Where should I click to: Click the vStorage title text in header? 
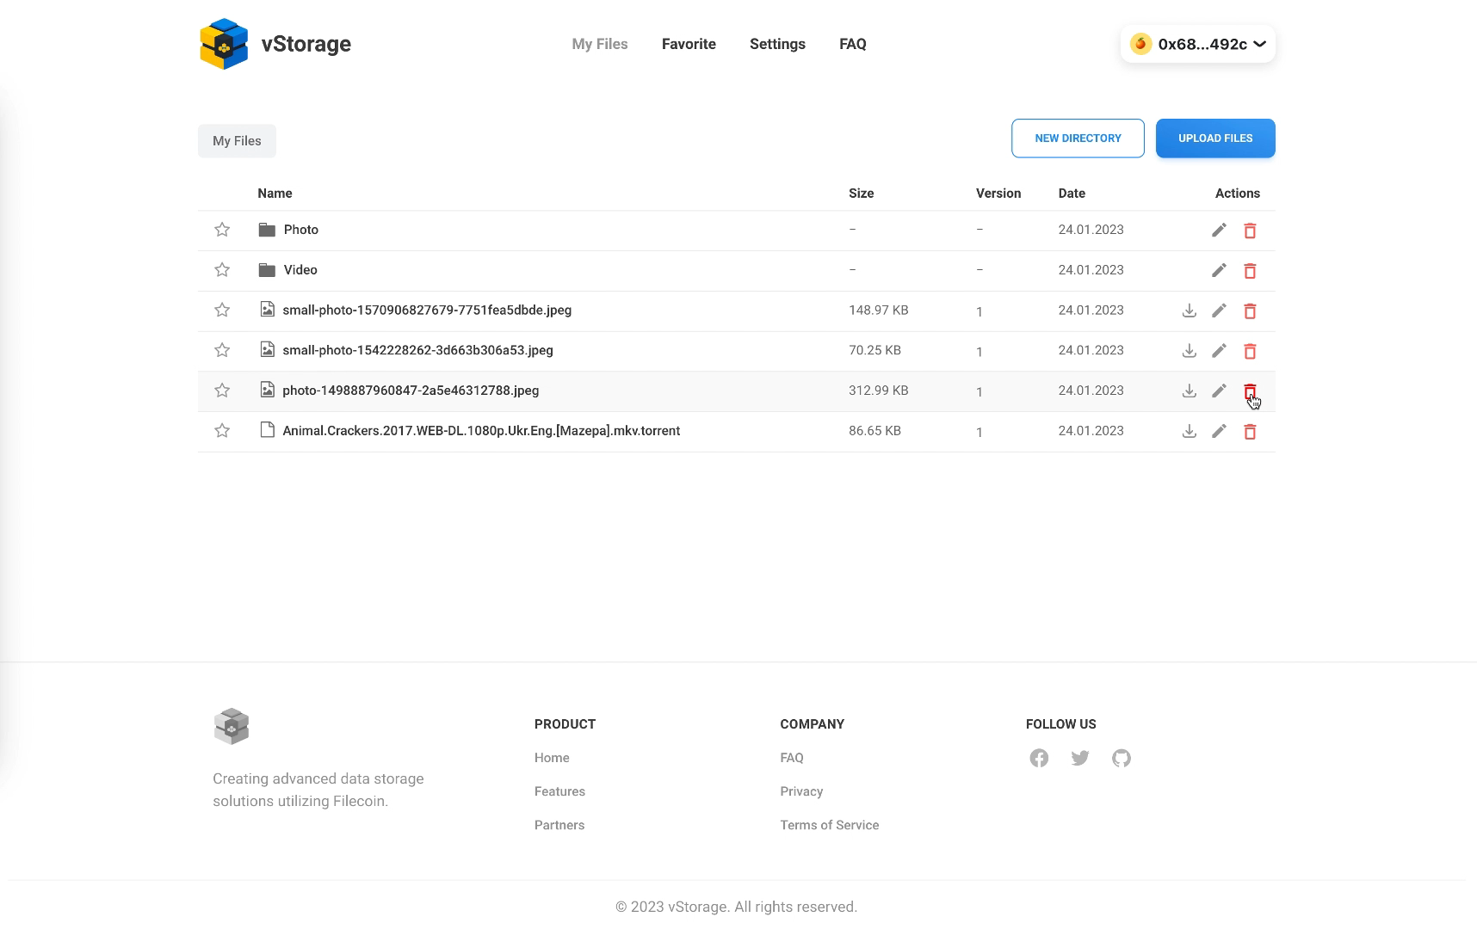(306, 44)
